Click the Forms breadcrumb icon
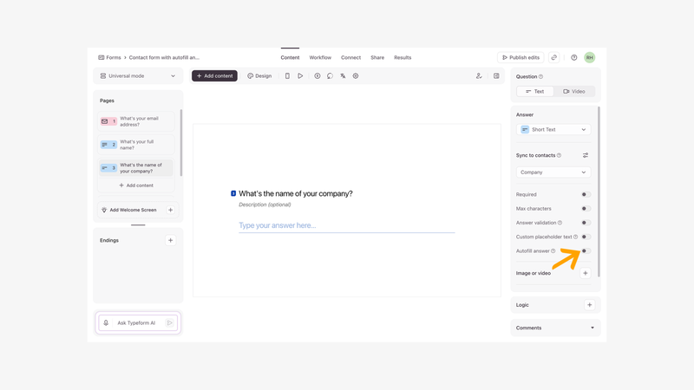The height and width of the screenshot is (390, 694). point(101,57)
